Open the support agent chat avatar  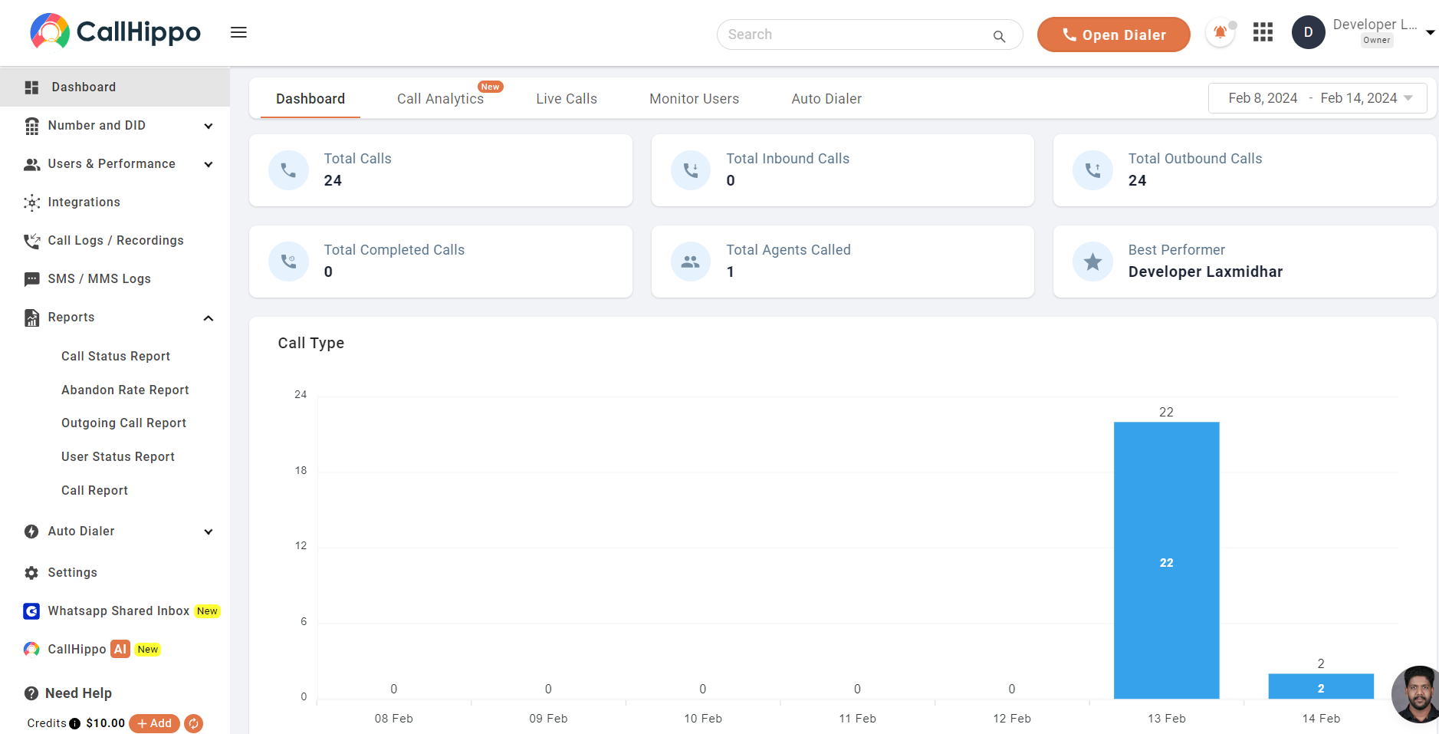[x=1416, y=694]
